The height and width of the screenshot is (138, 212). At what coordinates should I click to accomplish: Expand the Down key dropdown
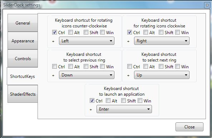(x=87, y=75)
